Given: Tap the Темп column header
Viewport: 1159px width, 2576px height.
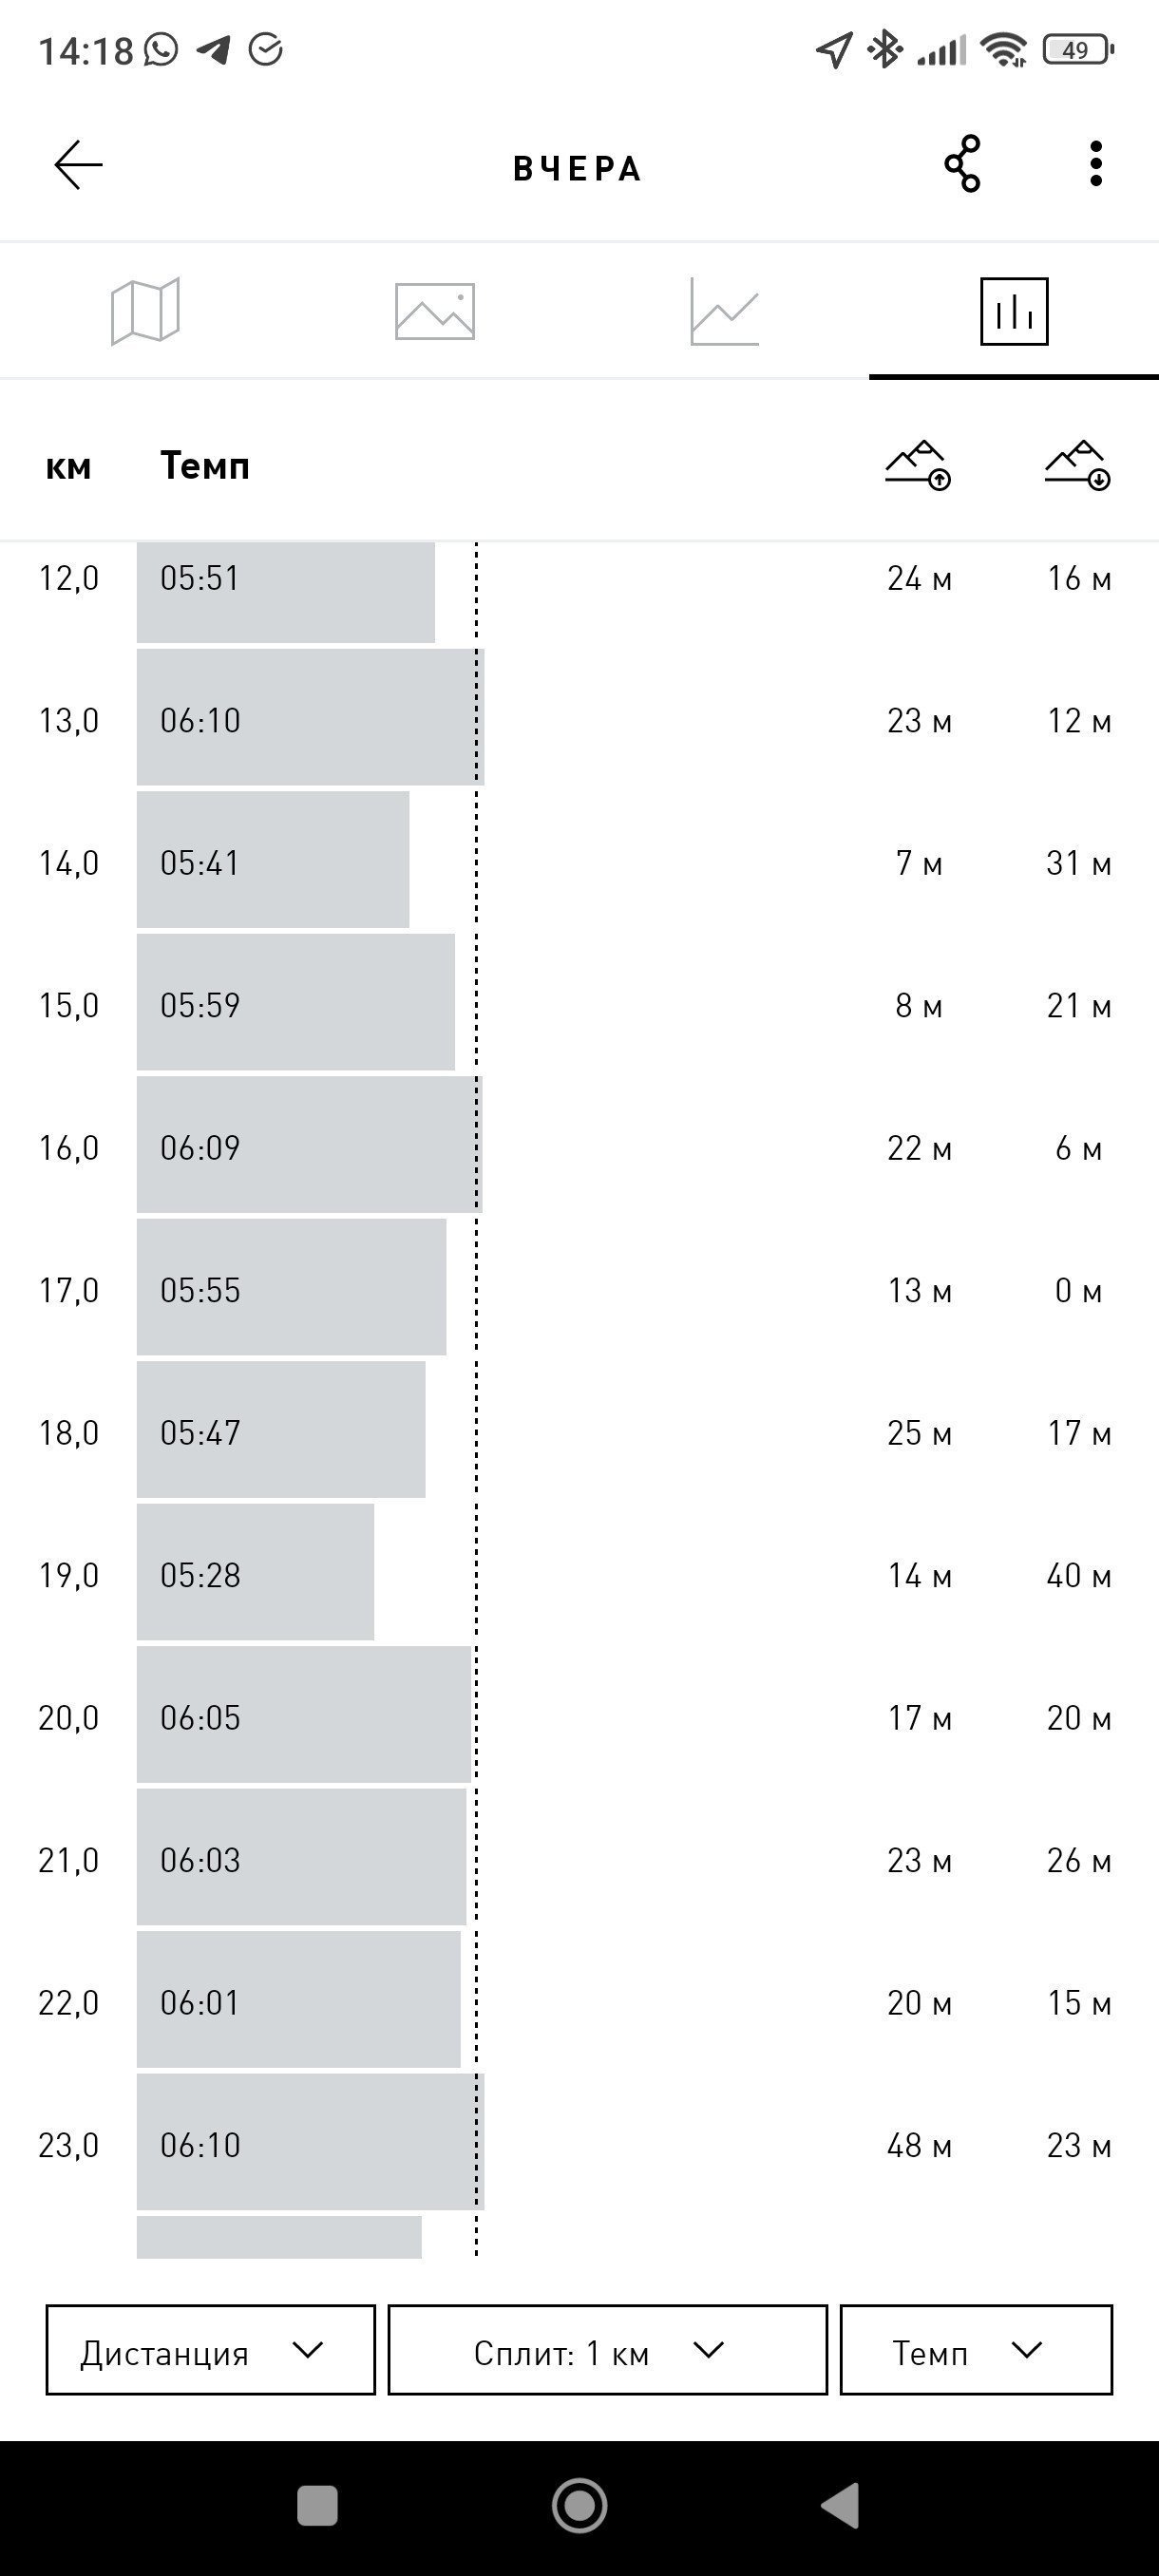Looking at the screenshot, I should (205, 466).
